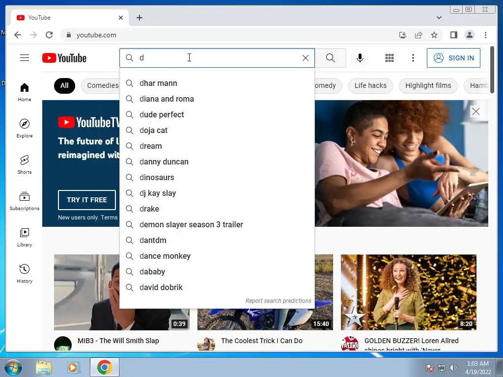Dismiss the YouTube TV banner with X
The width and height of the screenshot is (503, 377).
475,111
